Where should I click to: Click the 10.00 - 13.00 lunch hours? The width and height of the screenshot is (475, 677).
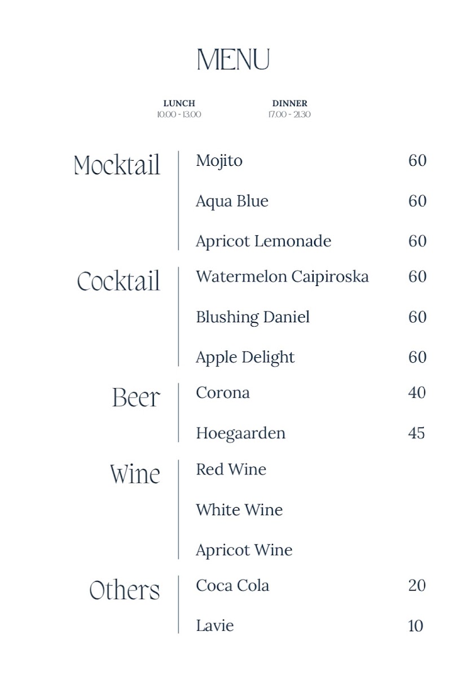179,115
